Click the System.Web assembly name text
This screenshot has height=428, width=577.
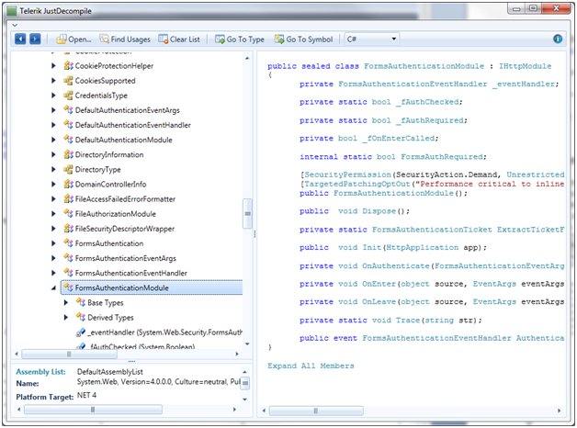(159, 382)
